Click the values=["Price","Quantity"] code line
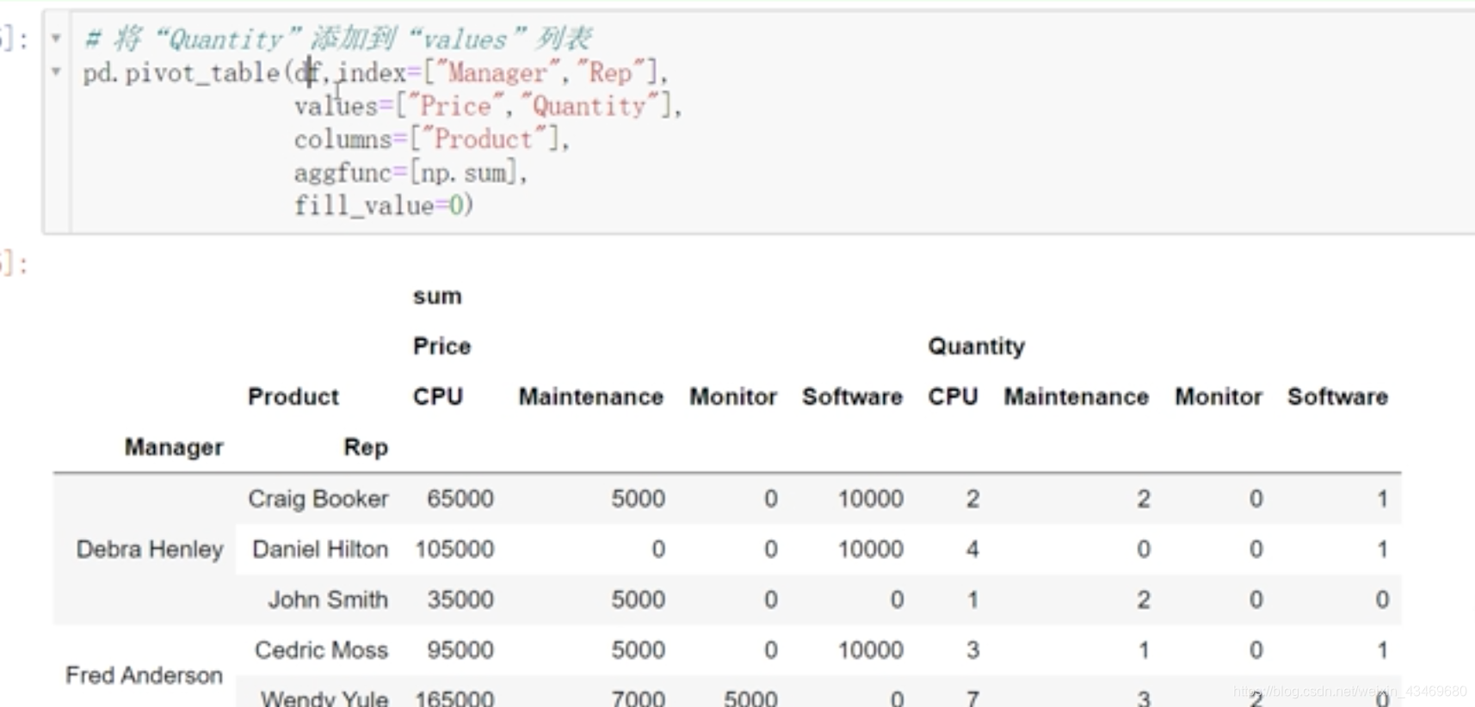1475x707 pixels. tap(488, 106)
